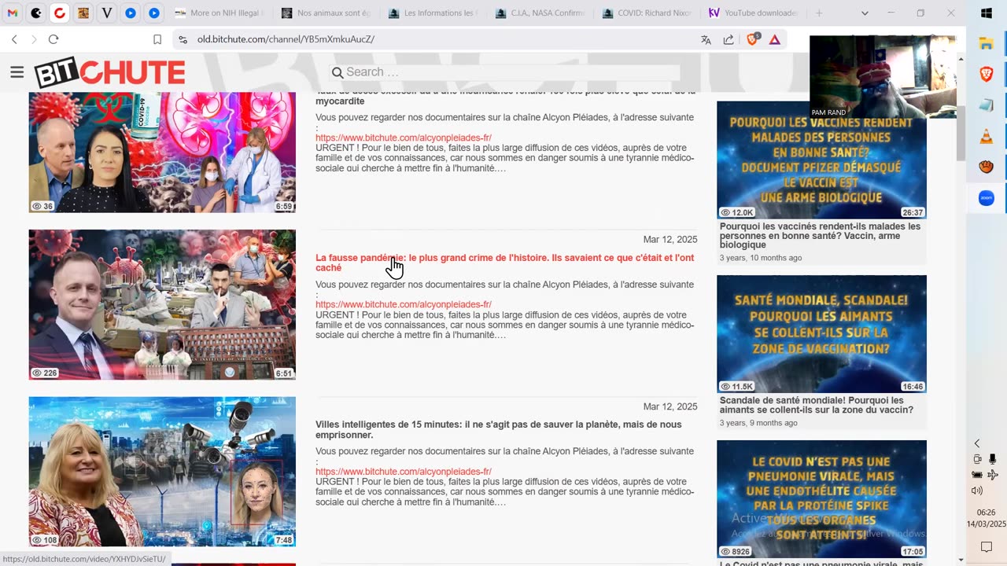Open myocardite video thumbnail with 6:59 duration

(x=162, y=153)
